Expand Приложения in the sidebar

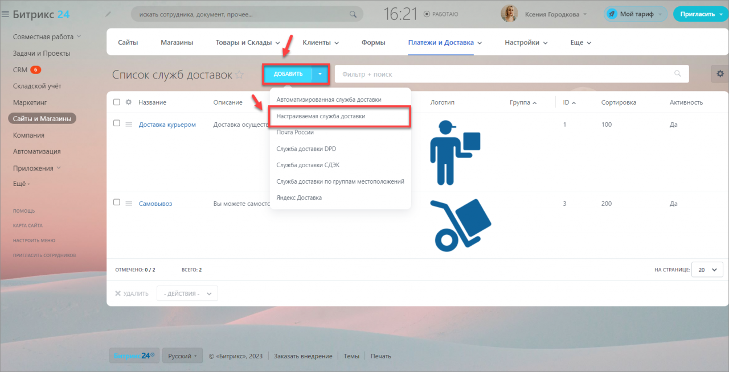[x=59, y=168]
